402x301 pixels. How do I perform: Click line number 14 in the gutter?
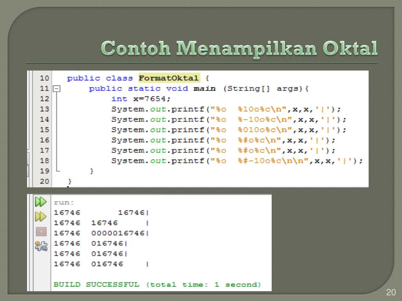(x=44, y=119)
